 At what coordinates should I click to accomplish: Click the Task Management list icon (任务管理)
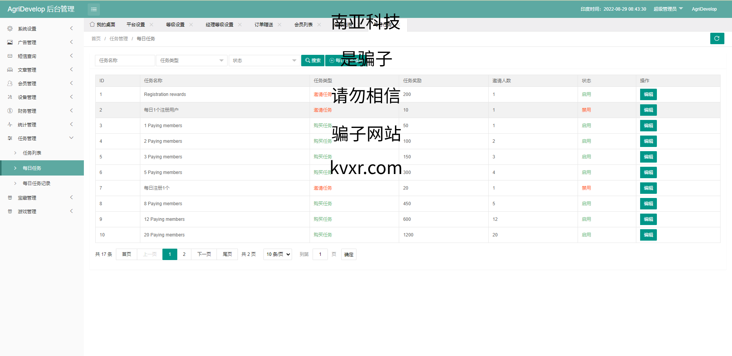(x=10, y=138)
